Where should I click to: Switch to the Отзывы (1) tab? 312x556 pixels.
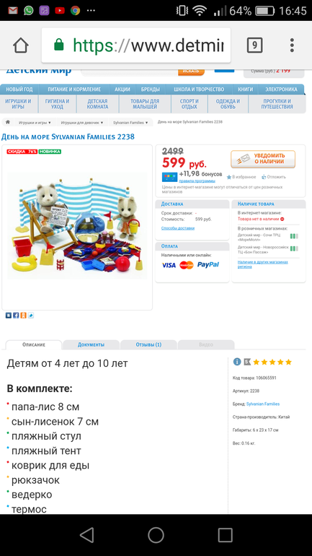tap(148, 344)
